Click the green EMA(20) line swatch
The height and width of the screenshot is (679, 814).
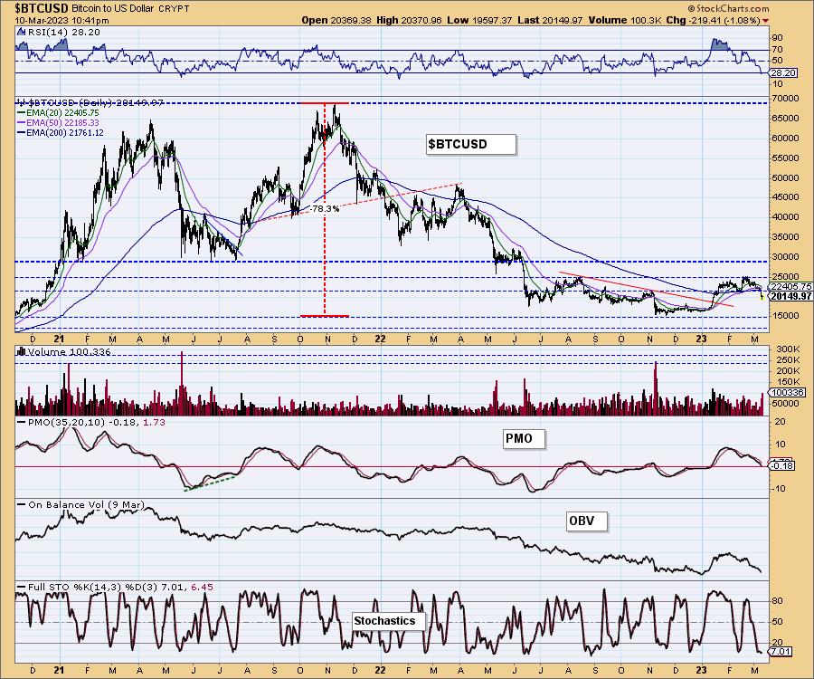[22, 113]
